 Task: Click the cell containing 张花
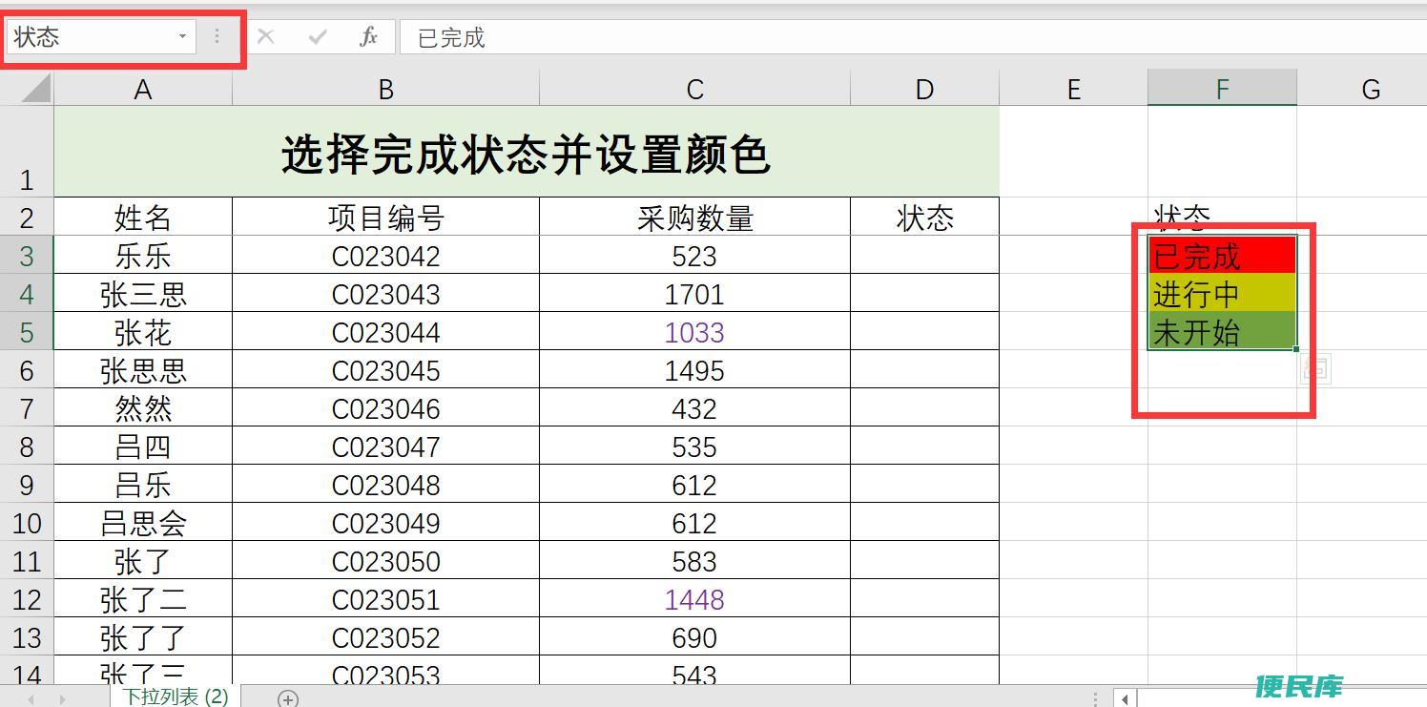pos(143,331)
